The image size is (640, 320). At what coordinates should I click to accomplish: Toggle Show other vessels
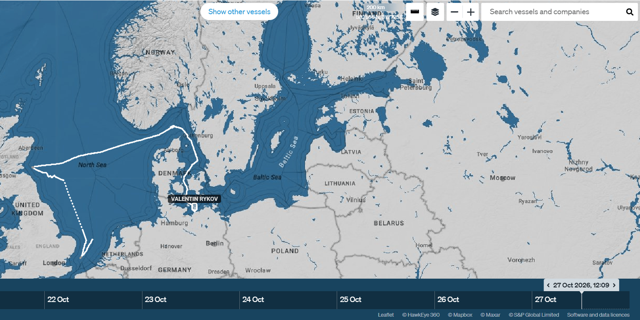(239, 12)
